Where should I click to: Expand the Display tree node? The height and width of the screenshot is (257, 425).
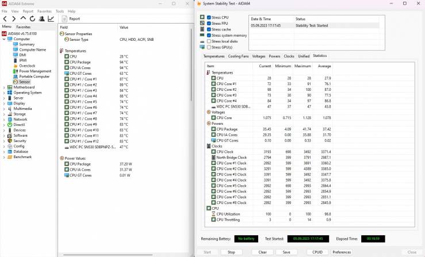(x=4, y=103)
